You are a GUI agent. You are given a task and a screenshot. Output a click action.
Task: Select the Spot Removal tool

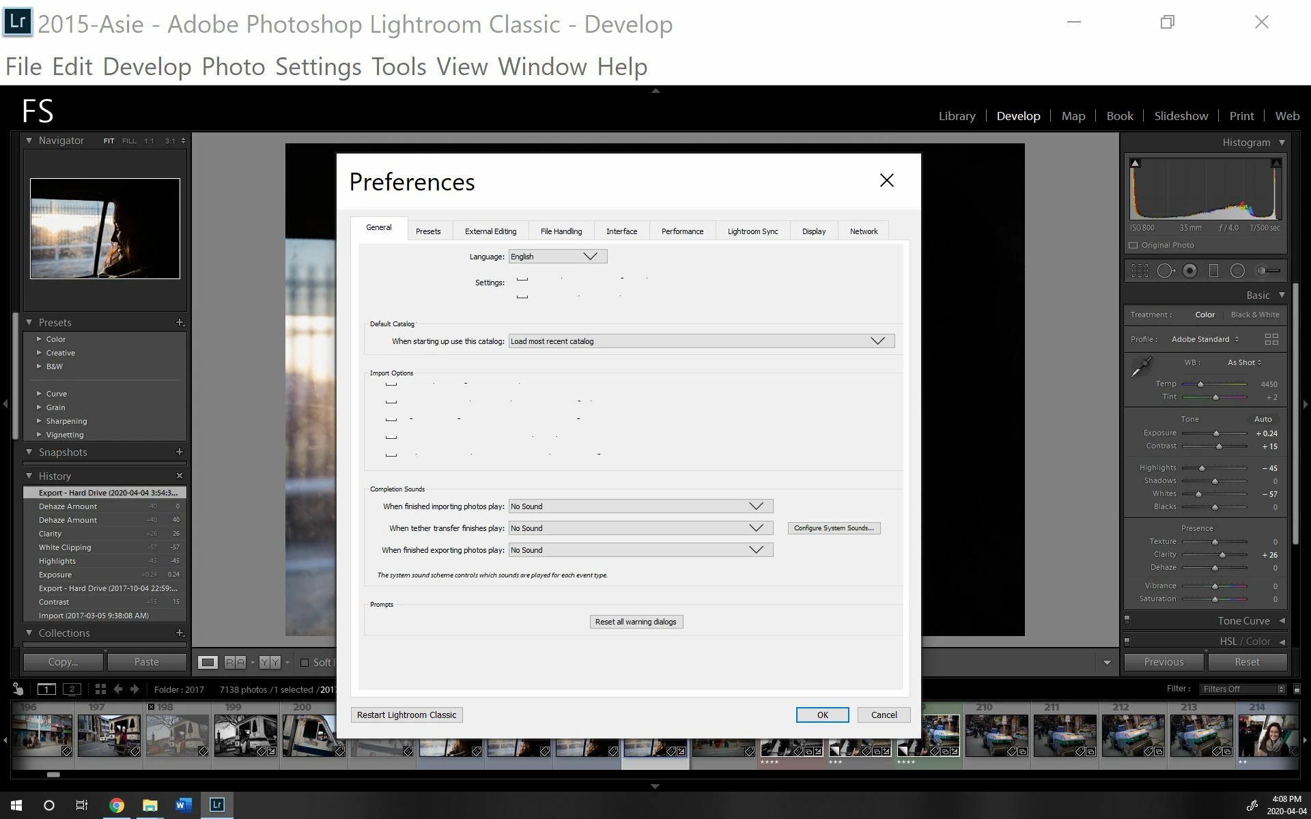[1166, 271]
